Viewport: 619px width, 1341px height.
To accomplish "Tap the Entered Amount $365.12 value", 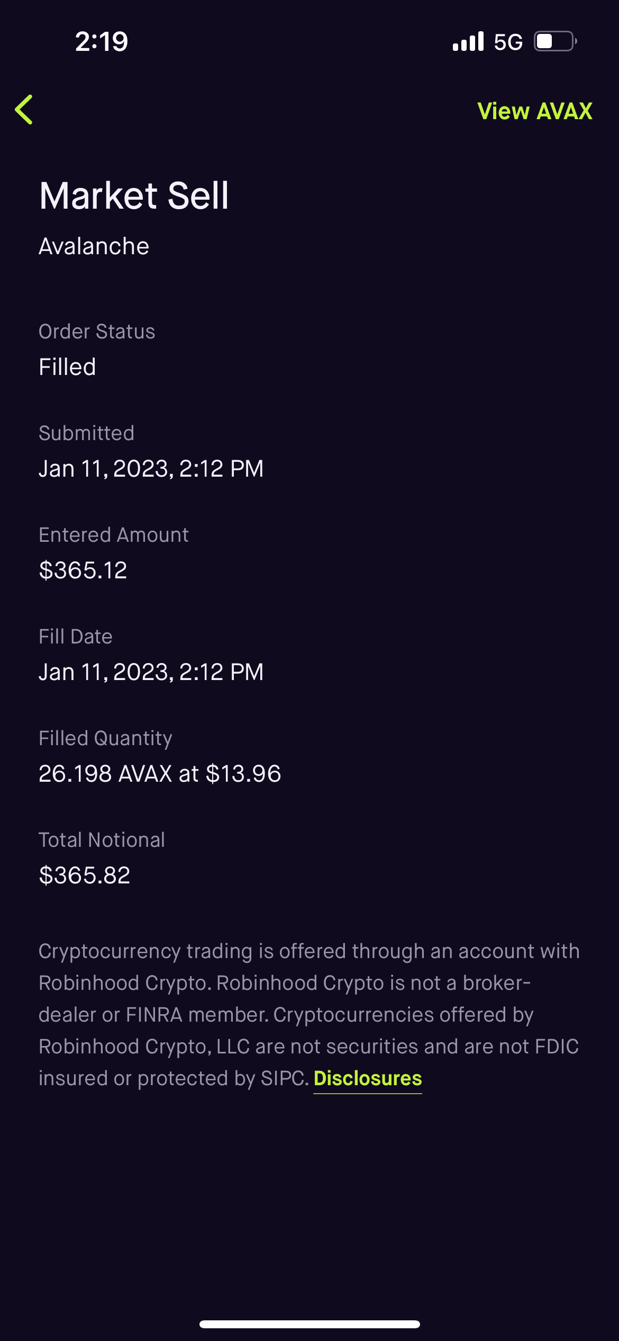I will pyautogui.click(x=83, y=570).
